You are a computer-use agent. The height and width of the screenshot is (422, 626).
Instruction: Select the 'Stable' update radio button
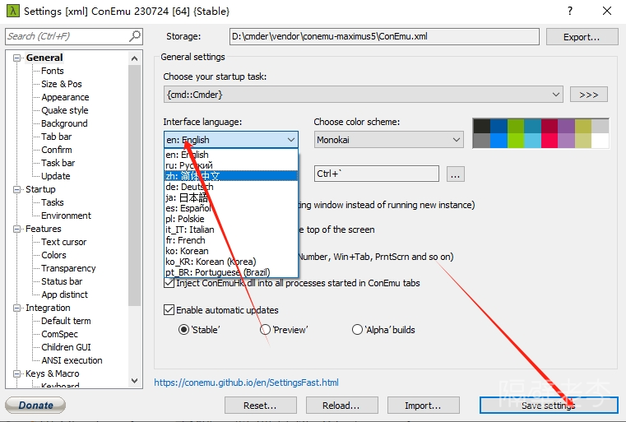point(183,330)
